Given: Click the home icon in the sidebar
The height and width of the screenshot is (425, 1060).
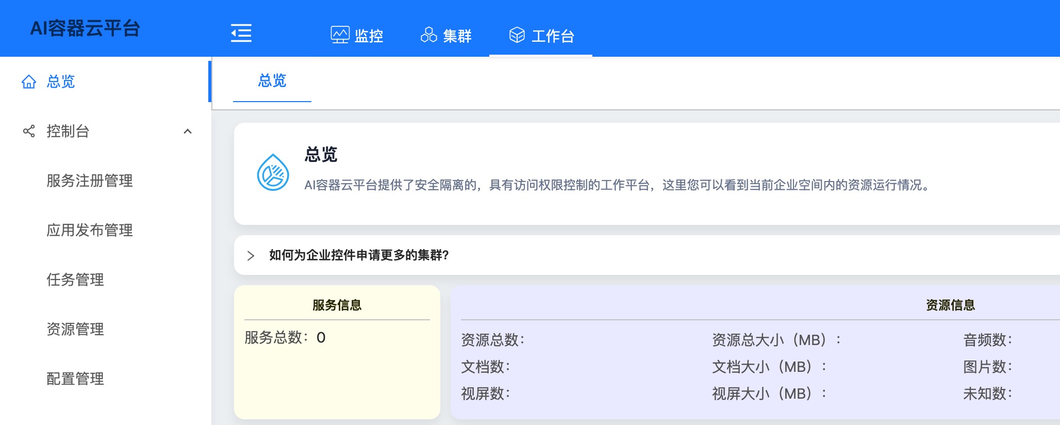Looking at the screenshot, I should pyautogui.click(x=29, y=81).
